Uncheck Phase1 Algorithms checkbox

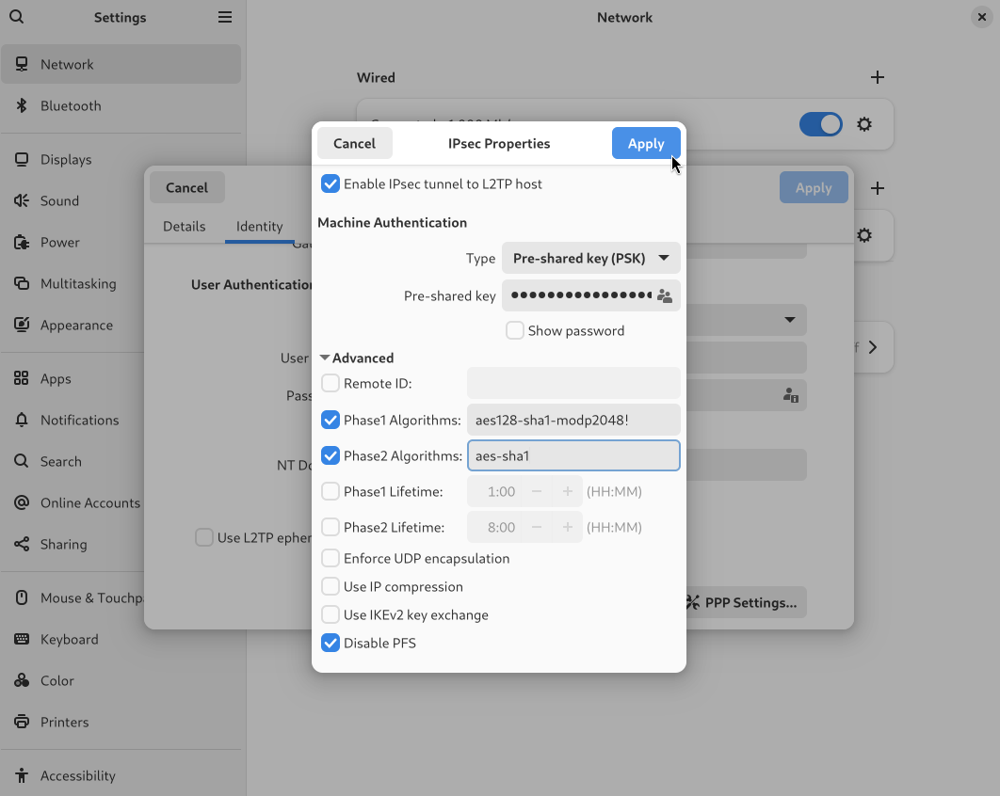pyautogui.click(x=331, y=420)
